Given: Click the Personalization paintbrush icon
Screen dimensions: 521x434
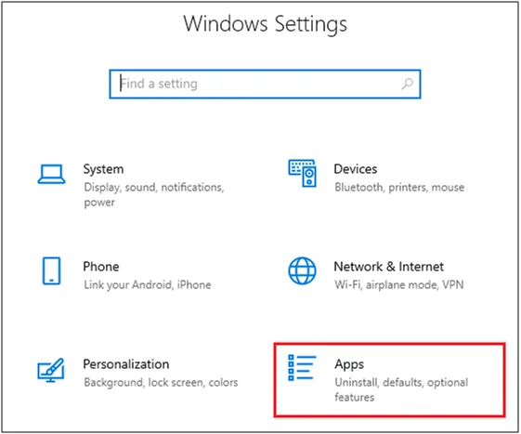Looking at the screenshot, I should 50,370.
